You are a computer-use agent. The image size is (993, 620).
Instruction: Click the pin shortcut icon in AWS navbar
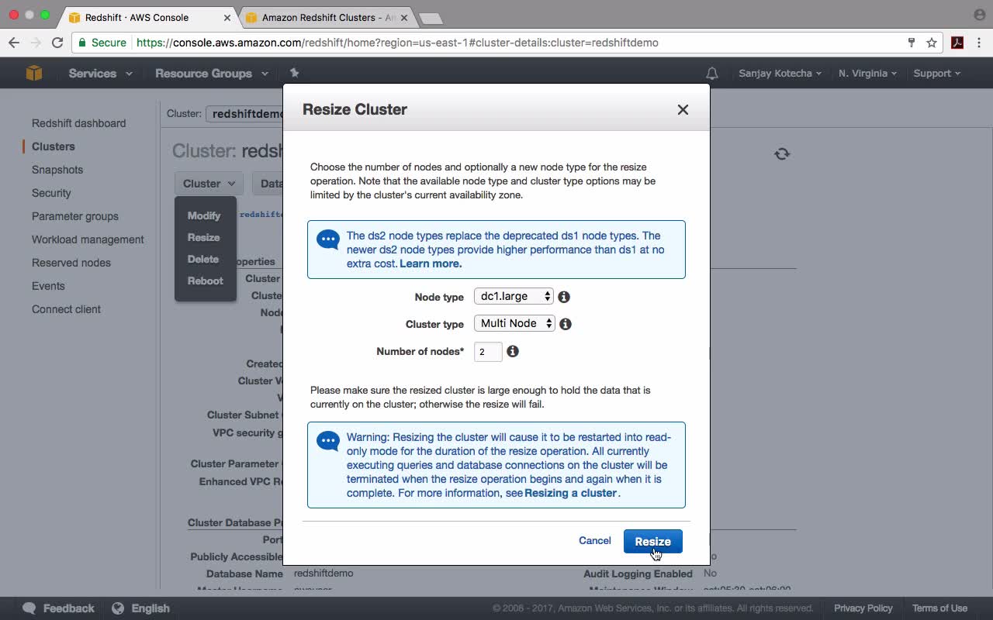[294, 73]
